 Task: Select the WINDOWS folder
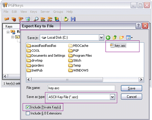tap(78, 70)
